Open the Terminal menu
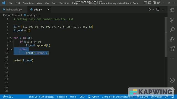This screenshot has width=177, height=99. coord(64,3)
